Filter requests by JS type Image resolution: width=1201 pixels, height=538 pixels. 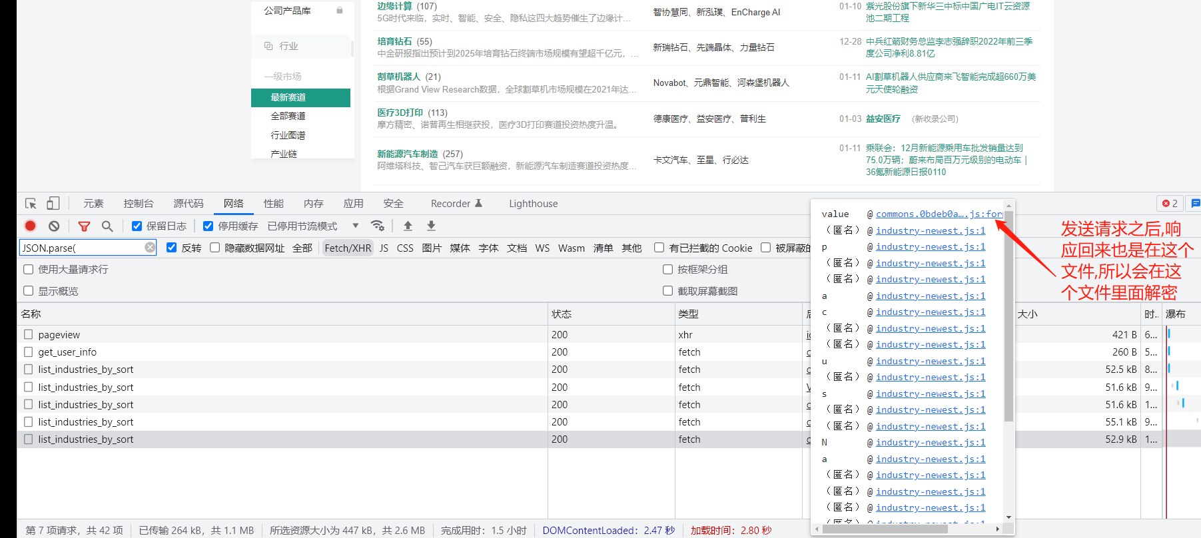(x=384, y=248)
